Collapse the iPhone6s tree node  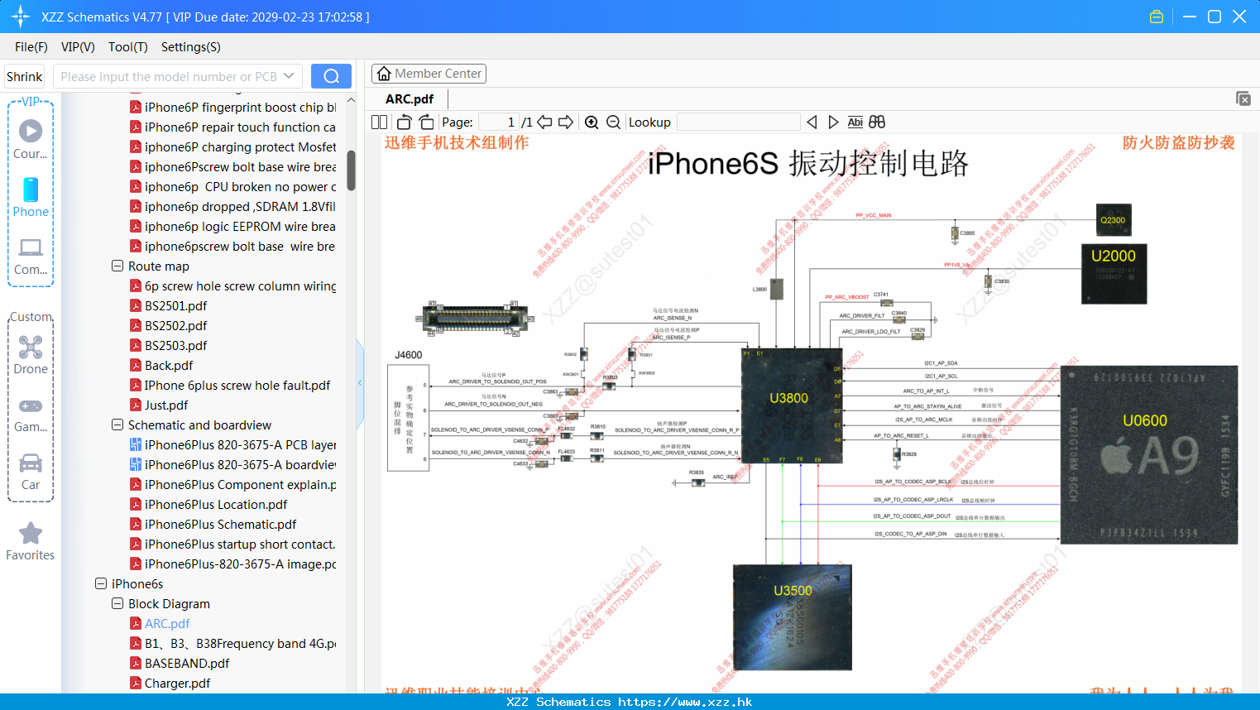[x=101, y=584]
